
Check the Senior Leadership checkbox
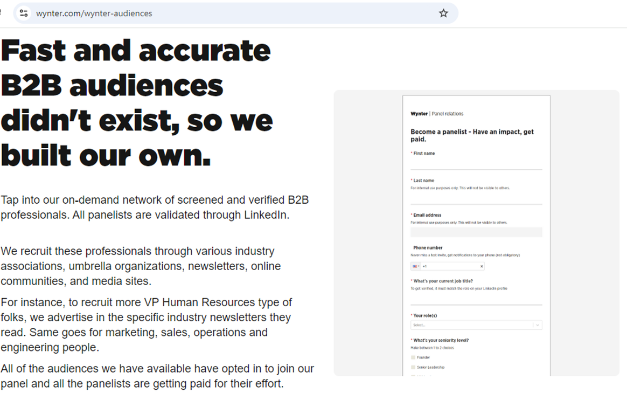click(x=413, y=367)
